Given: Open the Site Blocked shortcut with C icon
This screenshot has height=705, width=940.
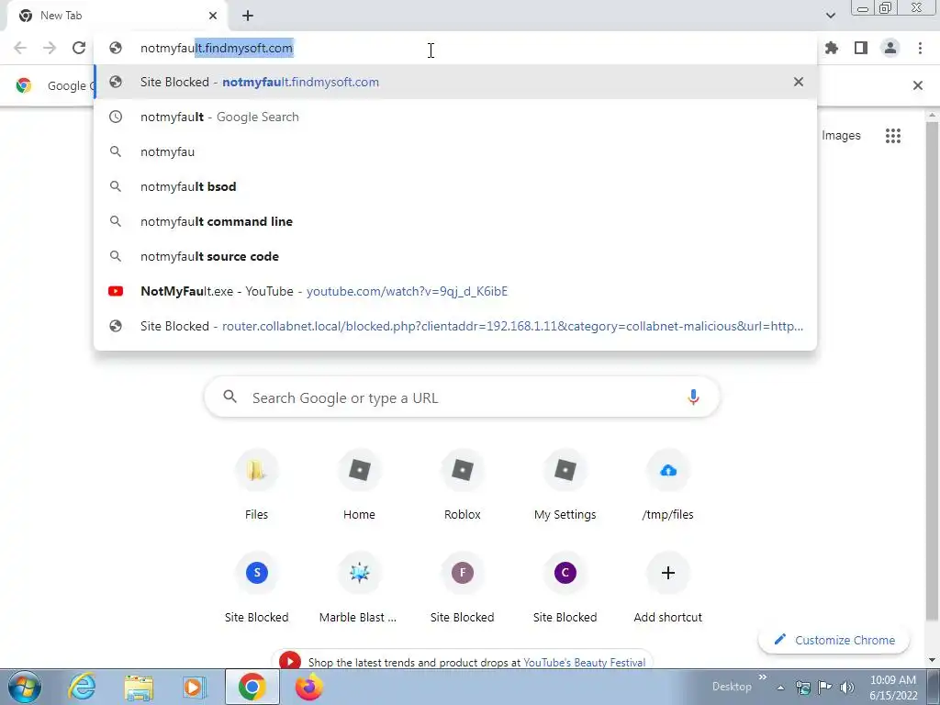Looking at the screenshot, I should click(565, 588).
